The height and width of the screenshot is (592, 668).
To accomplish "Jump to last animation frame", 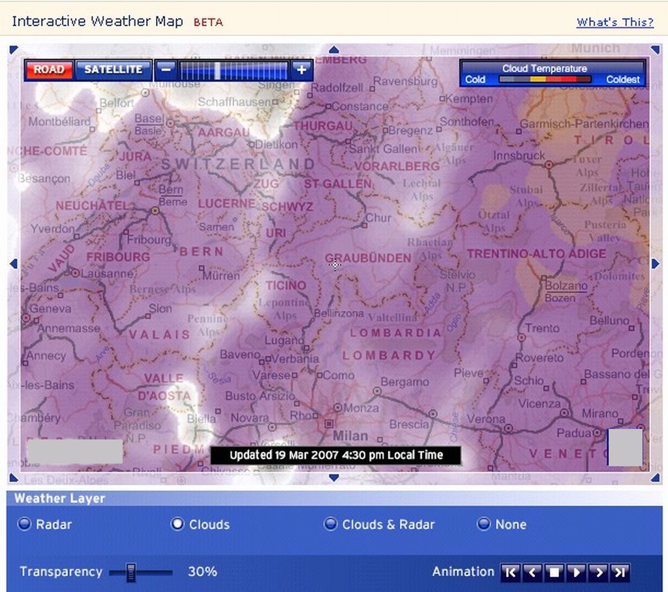I will [620, 572].
